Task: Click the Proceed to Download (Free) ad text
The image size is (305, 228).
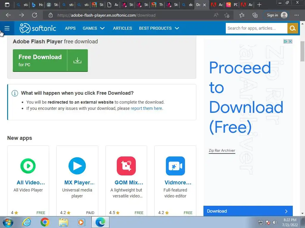Action: [246, 97]
